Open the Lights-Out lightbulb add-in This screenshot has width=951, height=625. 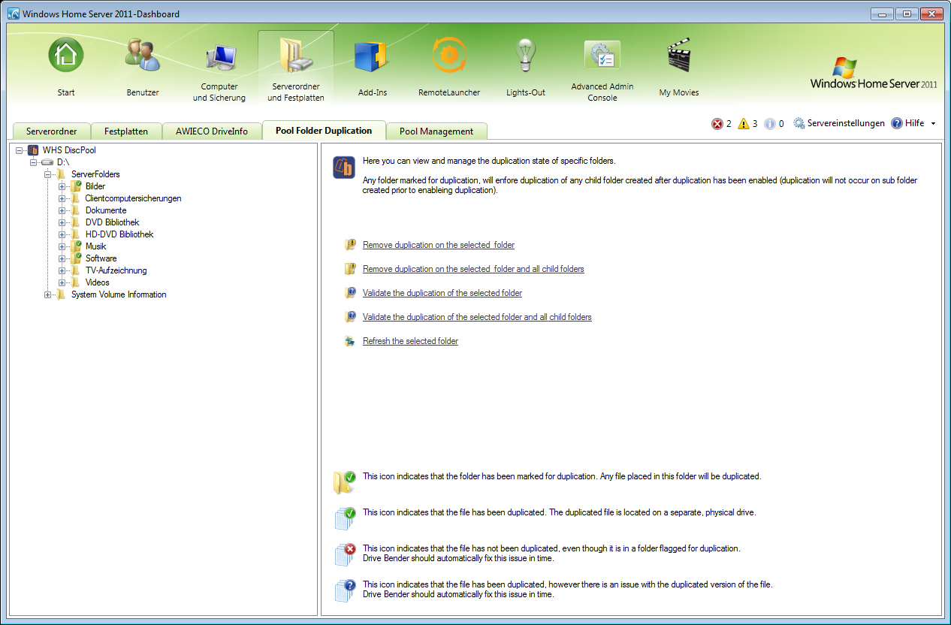pos(526,56)
